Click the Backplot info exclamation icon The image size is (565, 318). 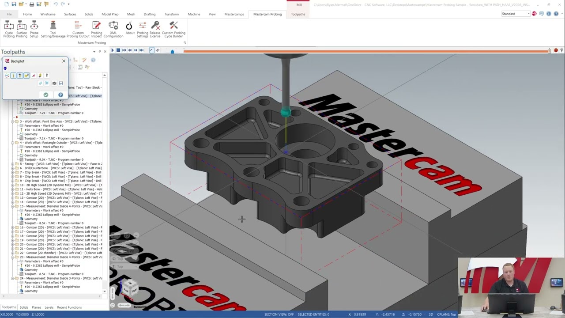[47, 76]
